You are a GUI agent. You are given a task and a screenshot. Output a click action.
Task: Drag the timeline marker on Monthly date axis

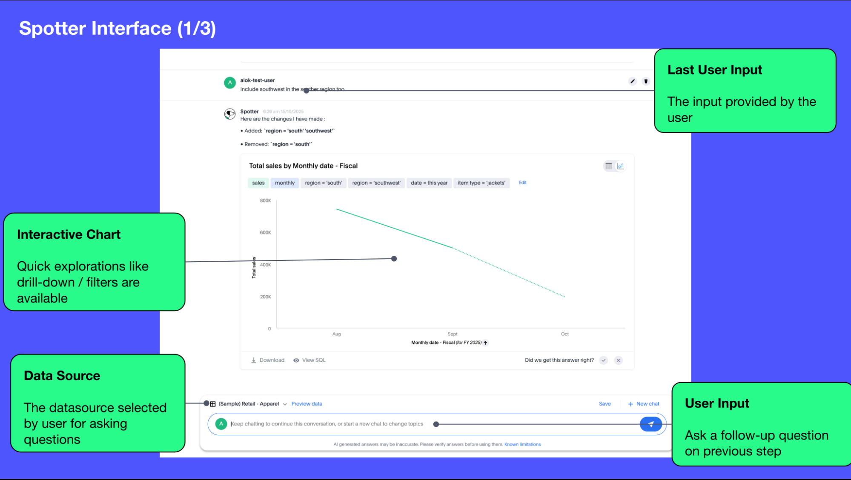pyautogui.click(x=394, y=259)
